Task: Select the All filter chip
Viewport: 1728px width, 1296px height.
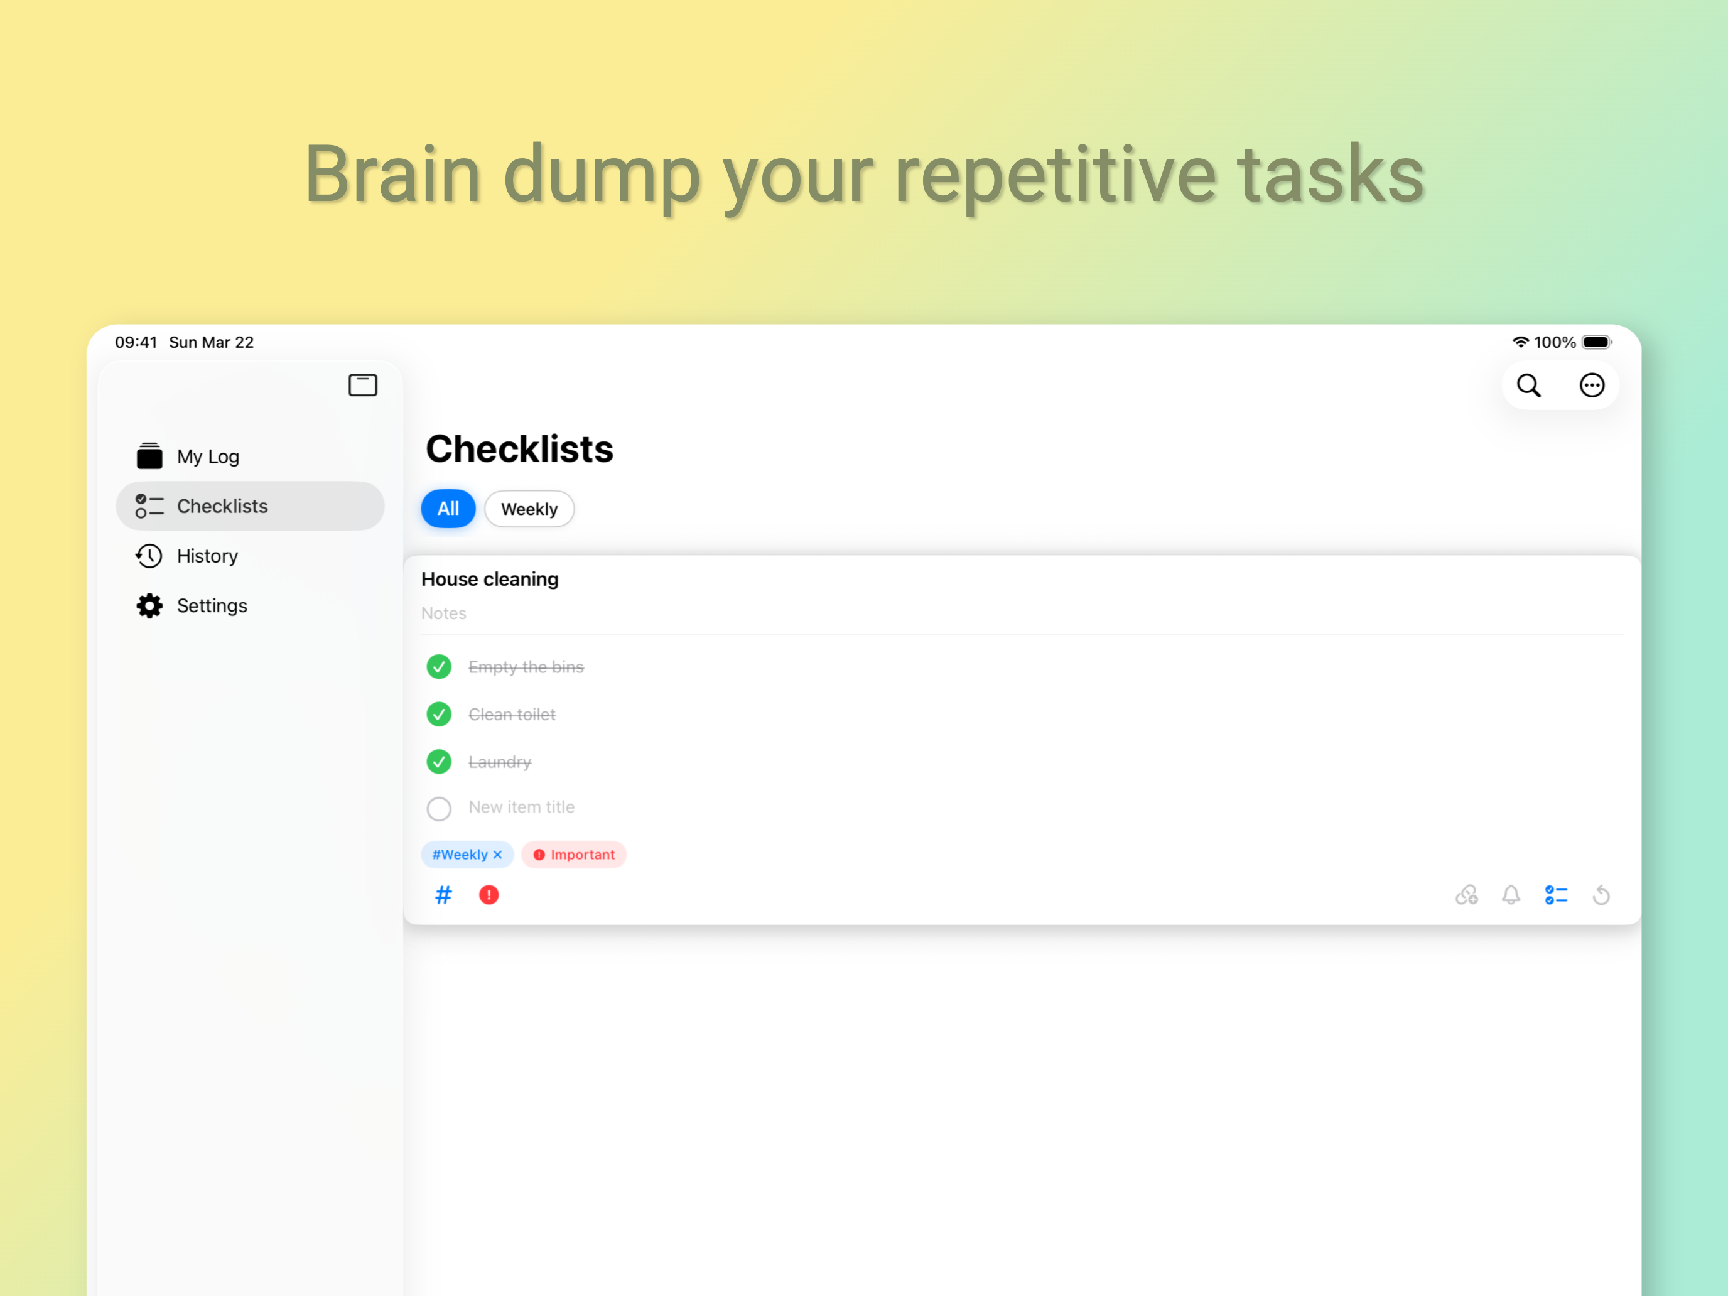Action: click(x=448, y=509)
